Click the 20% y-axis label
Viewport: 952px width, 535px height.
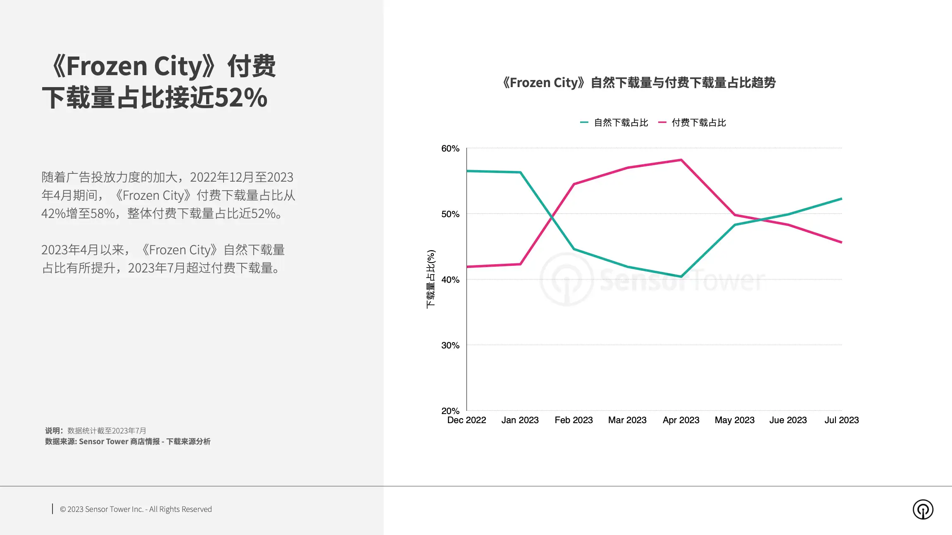pyautogui.click(x=450, y=411)
